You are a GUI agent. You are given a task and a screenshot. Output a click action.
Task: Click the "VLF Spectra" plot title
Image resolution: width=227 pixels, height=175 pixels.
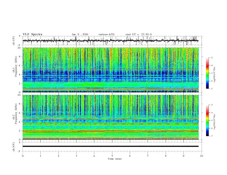coord(32,34)
